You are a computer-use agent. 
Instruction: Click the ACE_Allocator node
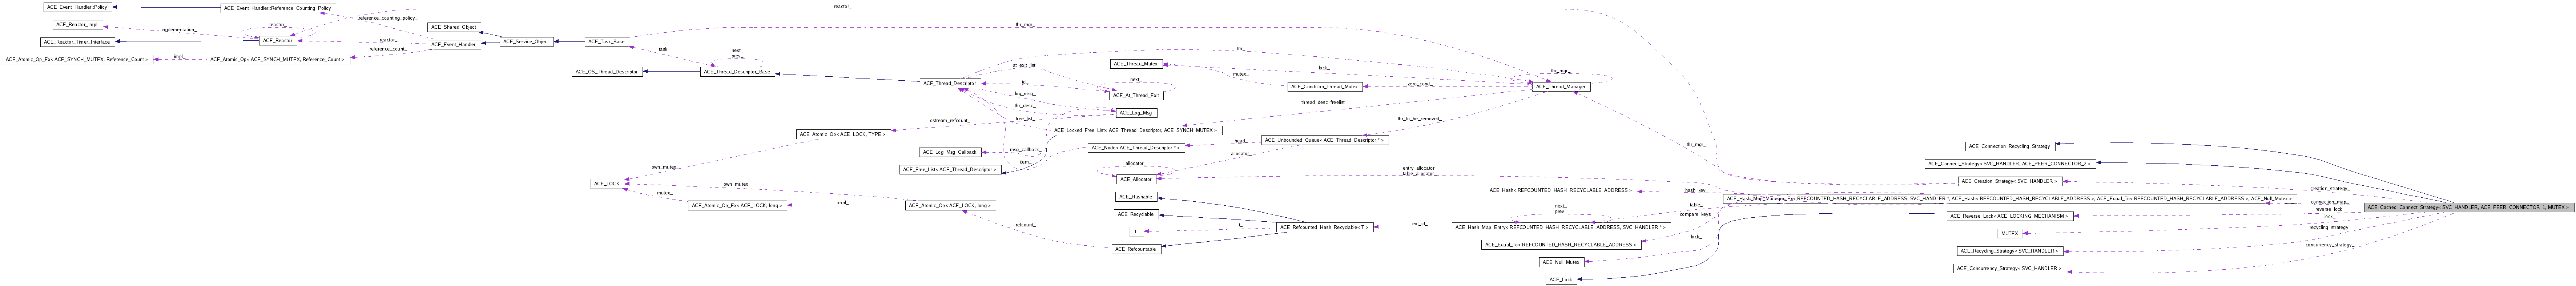pyautogui.click(x=1136, y=179)
